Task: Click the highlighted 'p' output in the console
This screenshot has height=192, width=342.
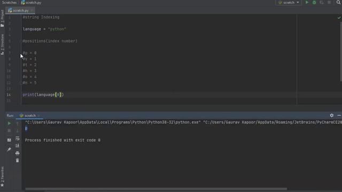Action: tap(26, 129)
